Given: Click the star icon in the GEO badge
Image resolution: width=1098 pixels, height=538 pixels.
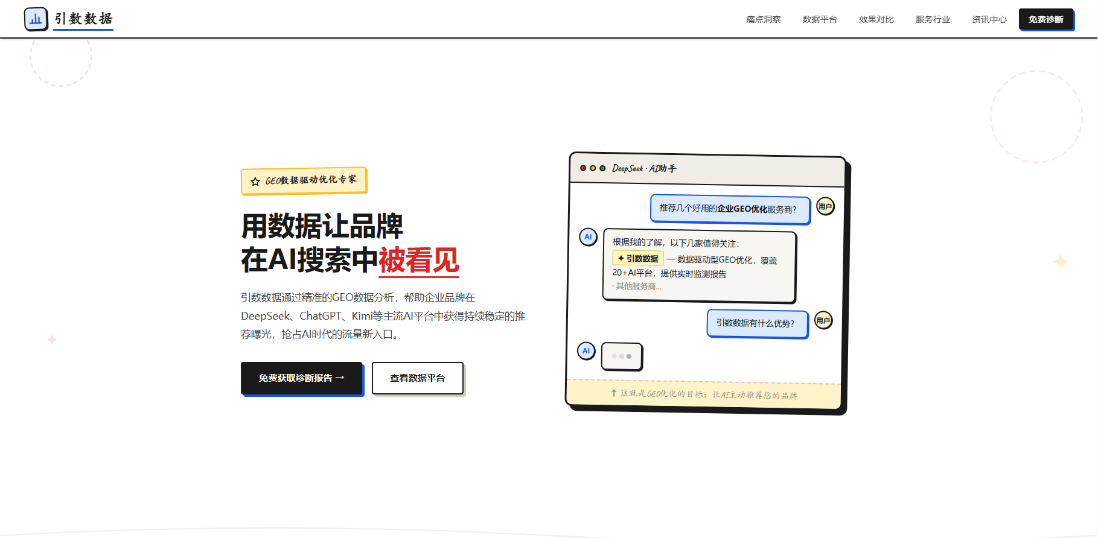Looking at the screenshot, I should tap(255, 182).
